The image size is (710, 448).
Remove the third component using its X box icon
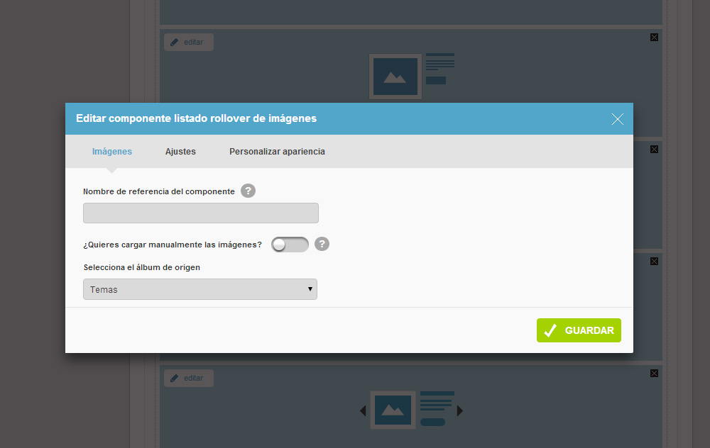[x=655, y=262]
